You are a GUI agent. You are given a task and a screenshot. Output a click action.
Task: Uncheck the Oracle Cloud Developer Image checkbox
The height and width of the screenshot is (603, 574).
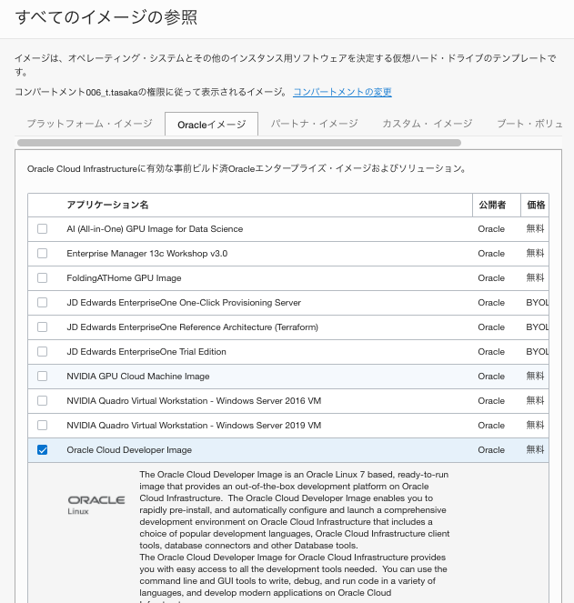pos(43,450)
